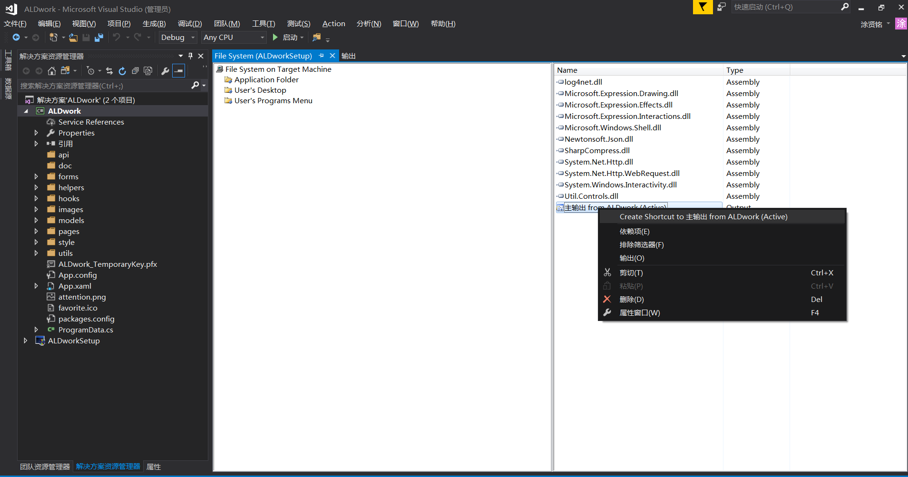Open the Solution Explorer window options dropdown
This screenshot has height=477, width=908.
[181, 56]
